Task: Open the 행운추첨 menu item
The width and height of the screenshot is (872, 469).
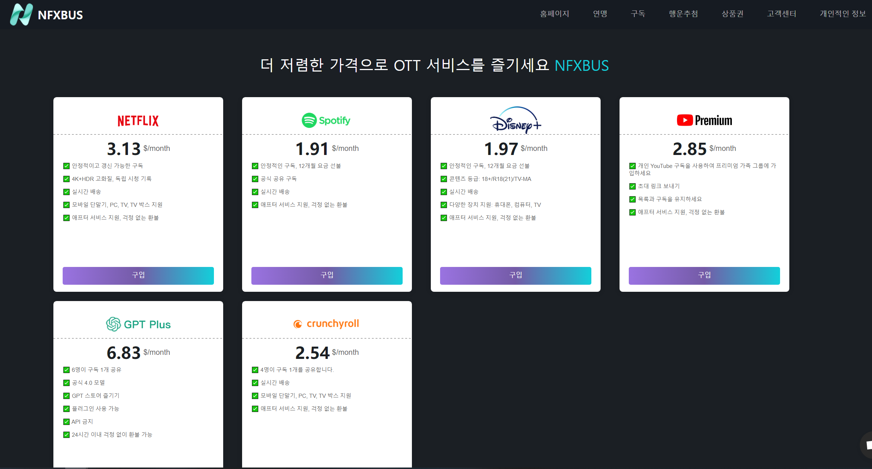Action: [x=683, y=14]
